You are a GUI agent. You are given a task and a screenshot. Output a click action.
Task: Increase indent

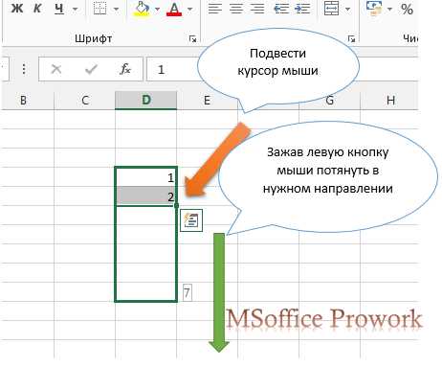302,9
